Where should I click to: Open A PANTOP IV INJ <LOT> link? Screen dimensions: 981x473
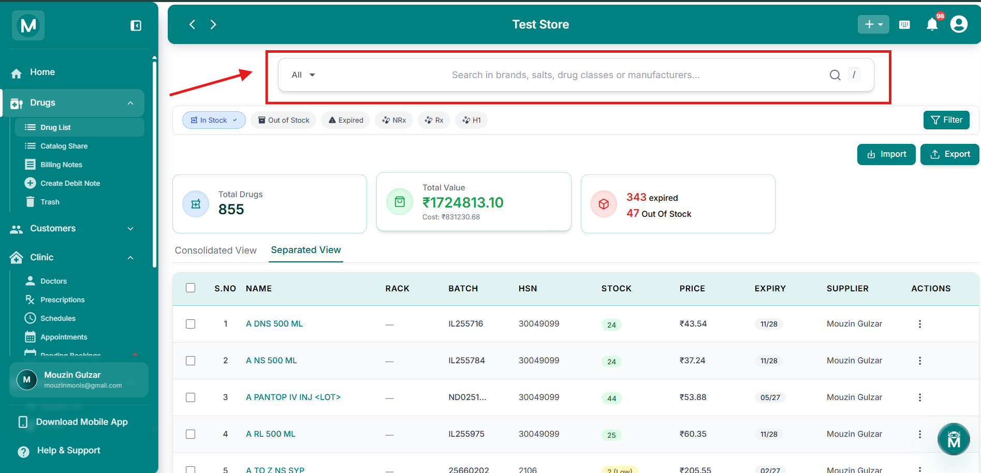[293, 397]
